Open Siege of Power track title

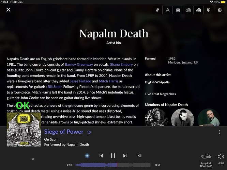[x=64, y=132]
